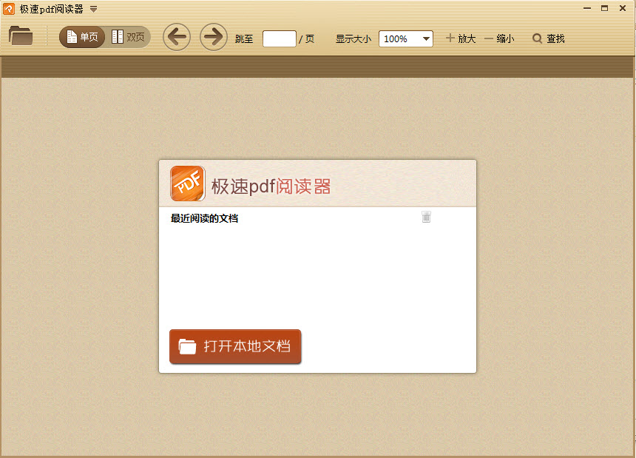Click the 缩小 zoom out minus icon
Viewport: 636px width, 458px height.
tap(488, 38)
